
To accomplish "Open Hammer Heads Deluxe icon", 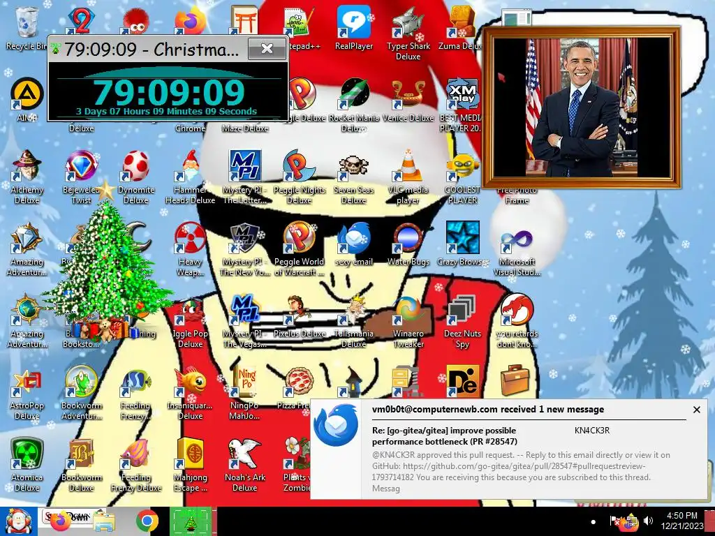I will (x=190, y=177).
